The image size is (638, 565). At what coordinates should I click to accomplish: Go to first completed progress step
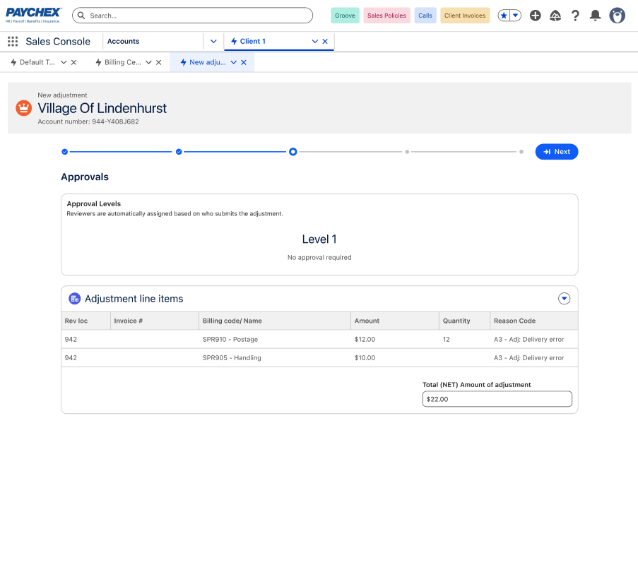[x=65, y=152]
